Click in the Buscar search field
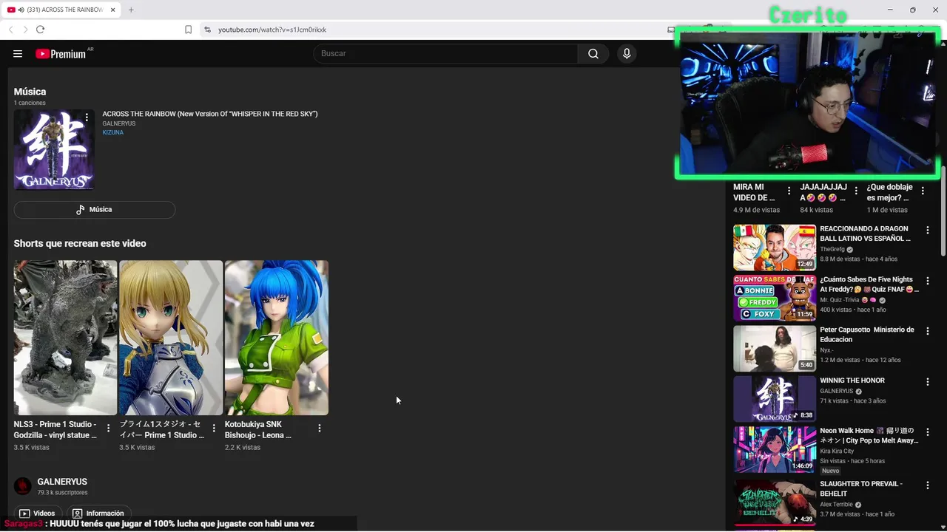Screen dimensions: 947x532 [x=445, y=54]
